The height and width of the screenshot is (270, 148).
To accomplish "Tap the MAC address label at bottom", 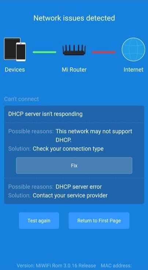I will 116,266.
